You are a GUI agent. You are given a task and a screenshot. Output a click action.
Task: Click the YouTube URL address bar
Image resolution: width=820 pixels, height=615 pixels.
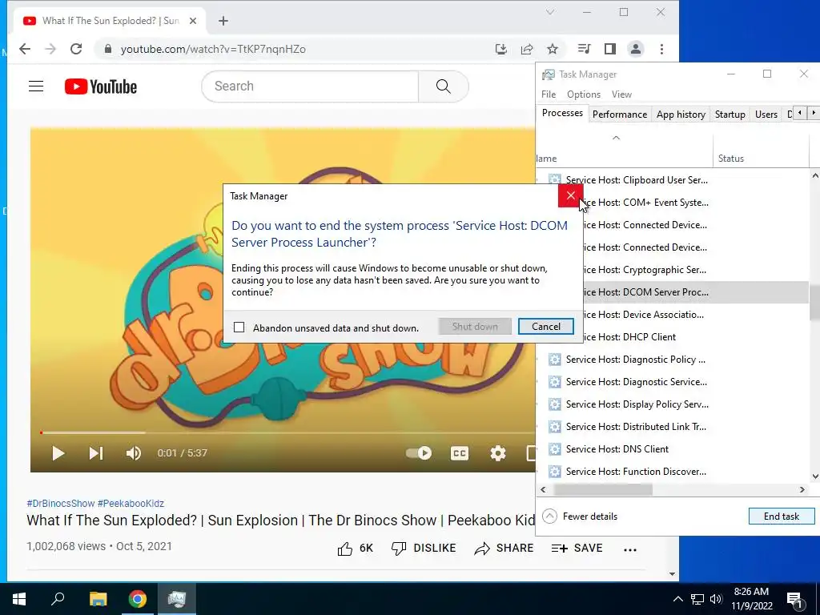click(293, 49)
